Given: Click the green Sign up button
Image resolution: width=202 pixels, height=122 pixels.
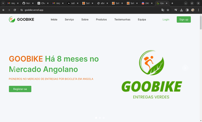Looking at the screenshot, I should [184, 20].
